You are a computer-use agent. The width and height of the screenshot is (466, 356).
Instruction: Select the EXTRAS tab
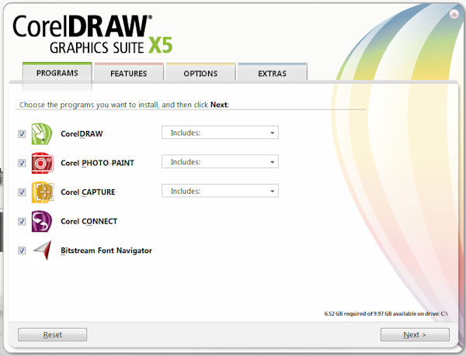pos(272,74)
